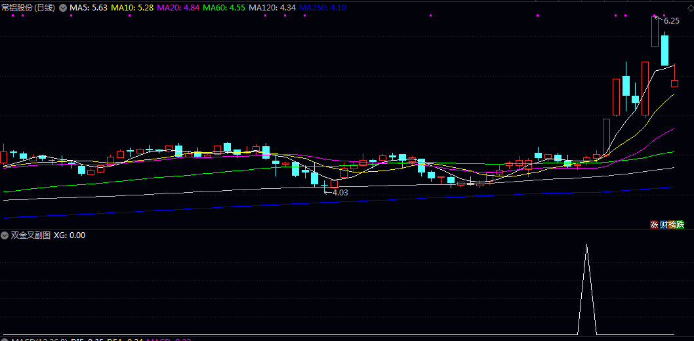Screen dimensions: 694x341
Task: Click the yellow MA10: 5.28 label
Action: click(131, 7)
